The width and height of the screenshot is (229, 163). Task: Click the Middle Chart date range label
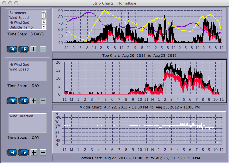[139, 107]
